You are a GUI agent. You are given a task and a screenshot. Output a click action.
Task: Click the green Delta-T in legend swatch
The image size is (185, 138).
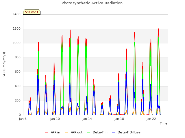(89, 133)
